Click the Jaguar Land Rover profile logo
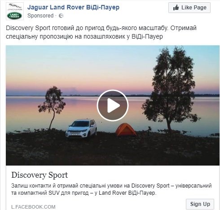 click(15, 11)
